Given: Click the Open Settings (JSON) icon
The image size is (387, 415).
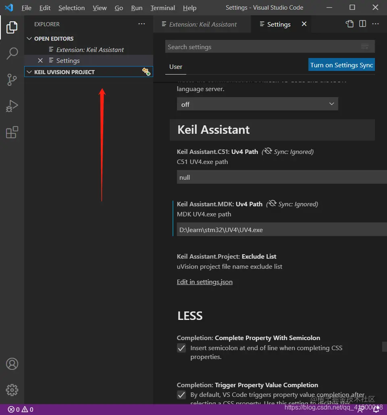Looking at the screenshot, I should [x=350, y=24].
